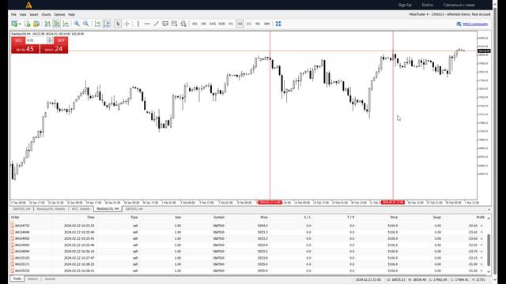
Task: Select the Nasdaq100,H4 chart tab
Action: tap(108, 209)
